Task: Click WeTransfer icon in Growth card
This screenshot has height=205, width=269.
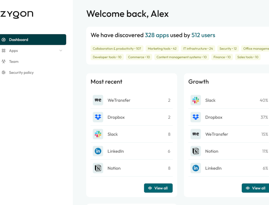Action: (x=196, y=134)
